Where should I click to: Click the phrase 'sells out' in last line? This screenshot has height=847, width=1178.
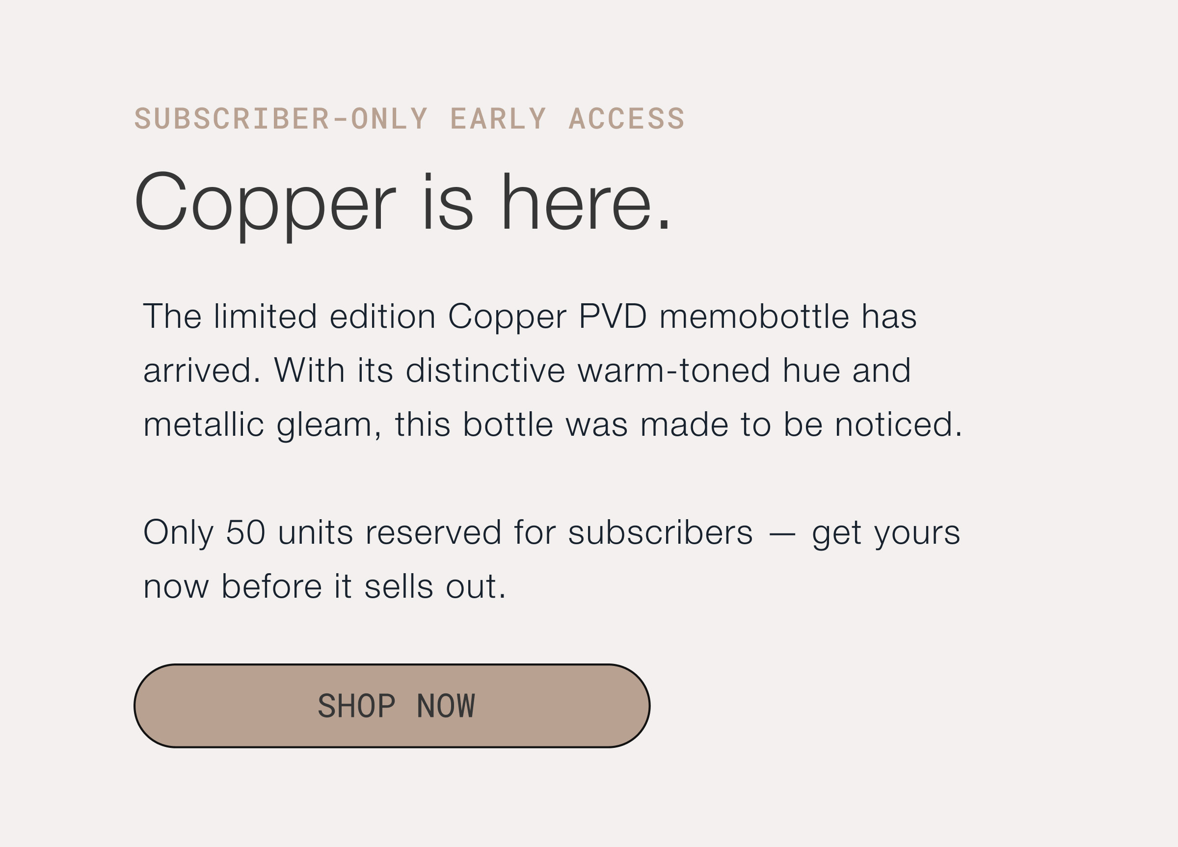pos(435,586)
